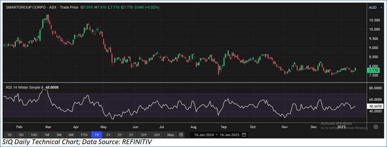Click the end date 16-Jan-2025
Image resolution: width=387 pixels, height=147 pixels.
click(x=229, y=135)
